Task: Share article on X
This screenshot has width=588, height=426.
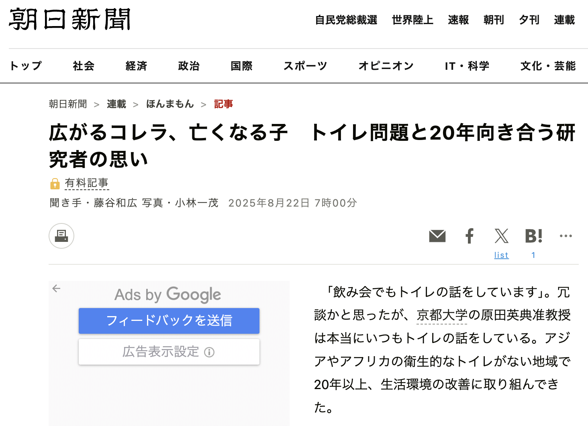Action: point(501,236)
